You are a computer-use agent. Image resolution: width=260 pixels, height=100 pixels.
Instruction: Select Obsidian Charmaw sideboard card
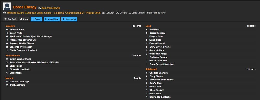point(159,73)
